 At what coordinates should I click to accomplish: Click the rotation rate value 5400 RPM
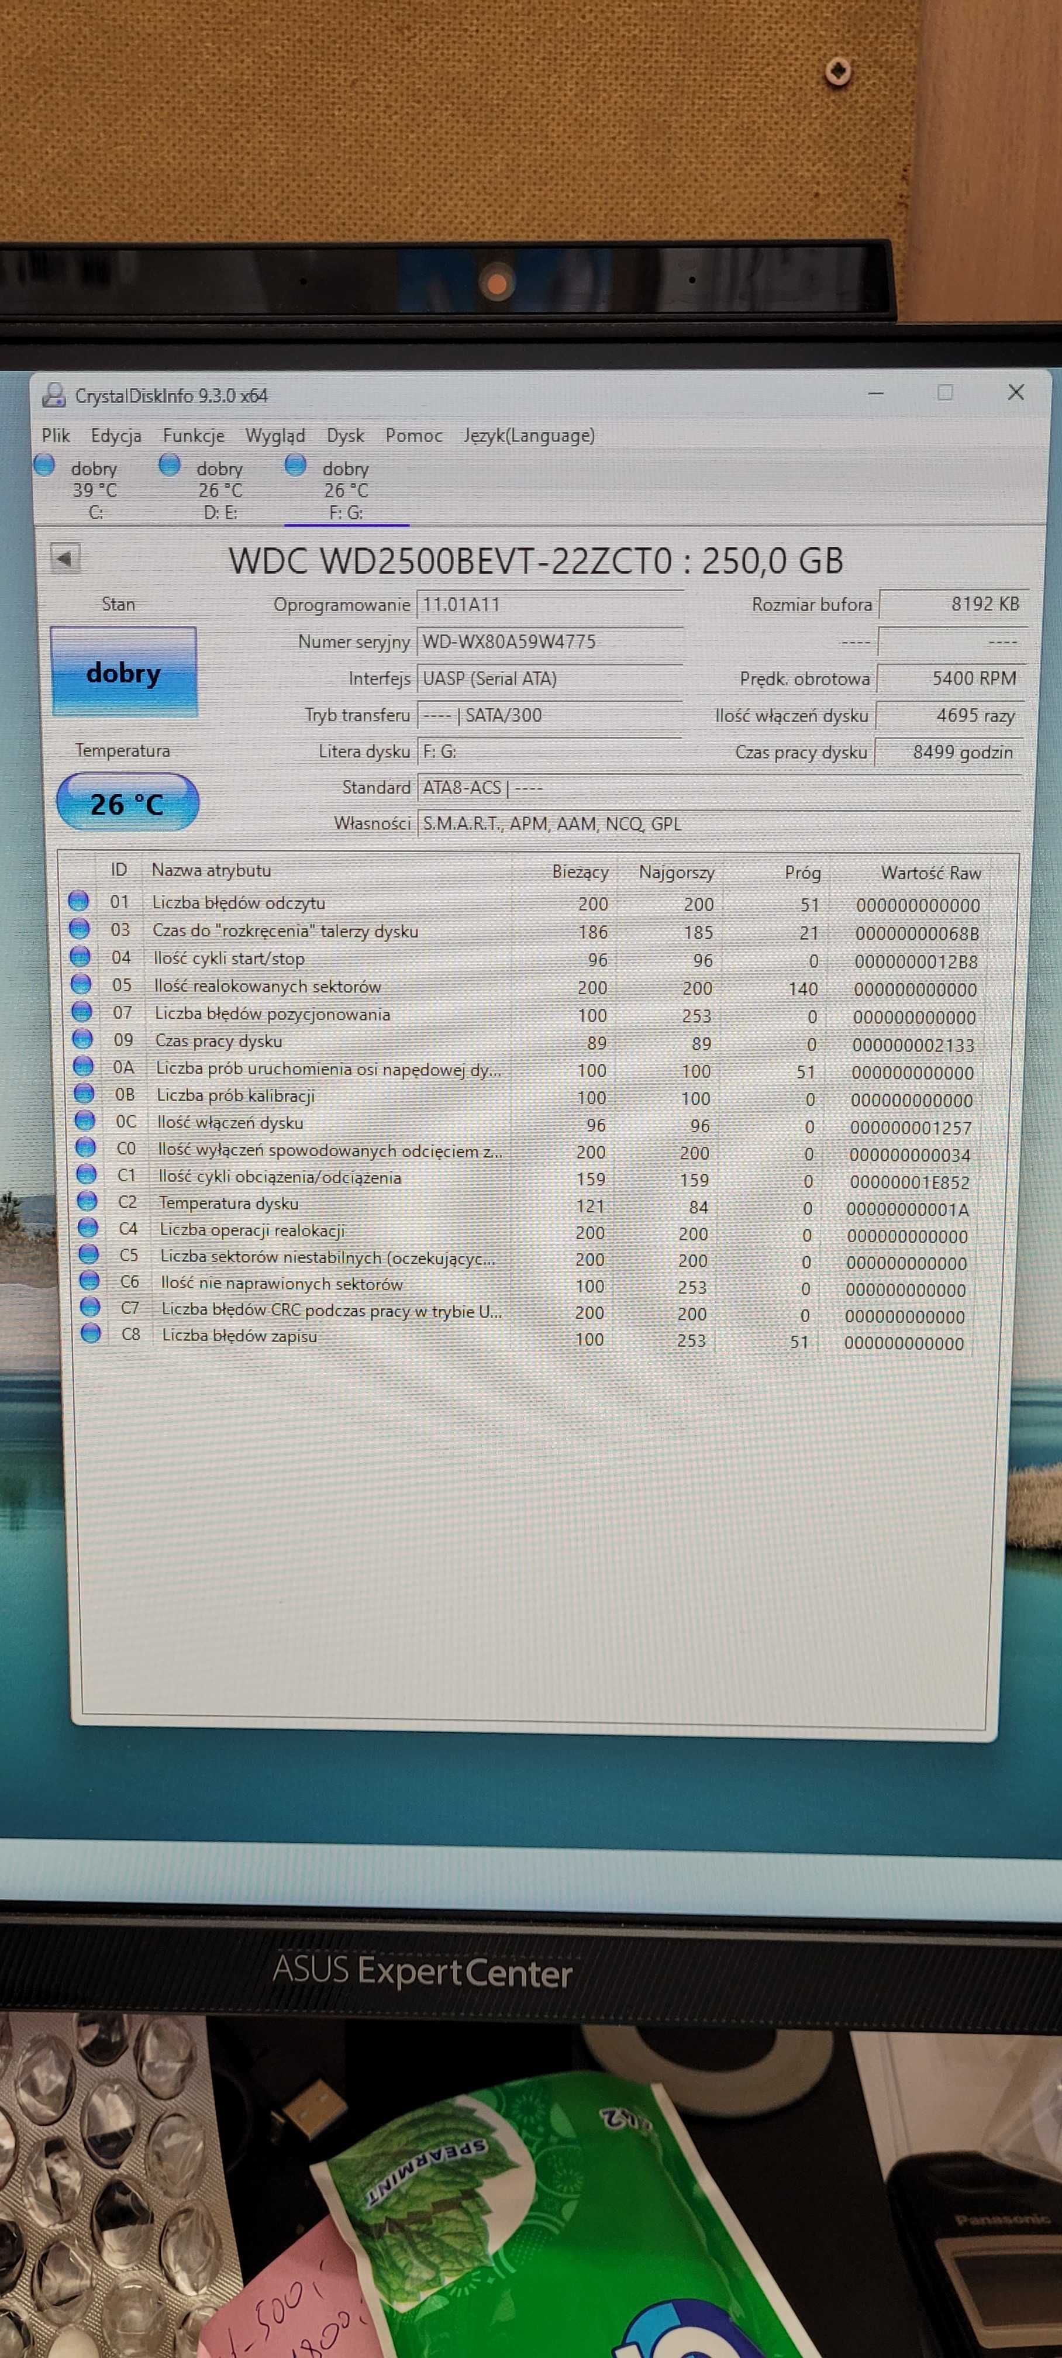(x=951, y=678)
